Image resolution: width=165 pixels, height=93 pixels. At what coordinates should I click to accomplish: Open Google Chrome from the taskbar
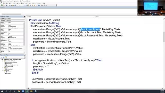pos(19,91)
